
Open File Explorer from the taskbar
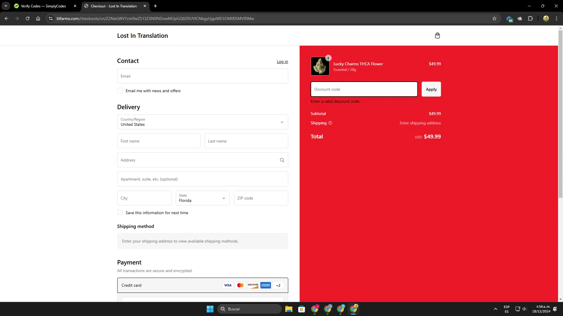(x=289, y=309)
